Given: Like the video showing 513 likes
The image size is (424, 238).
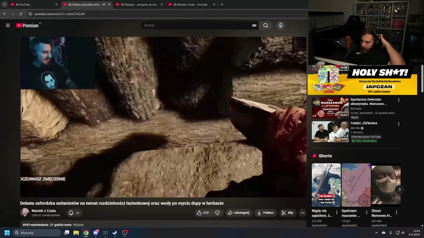Looking at the screenshot, I should pos(203,213).
